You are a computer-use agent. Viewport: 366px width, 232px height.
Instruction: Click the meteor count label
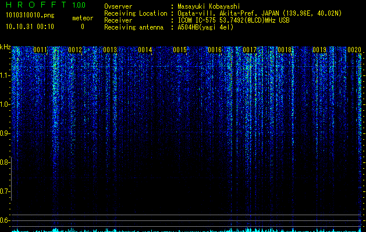pos(83,18)
